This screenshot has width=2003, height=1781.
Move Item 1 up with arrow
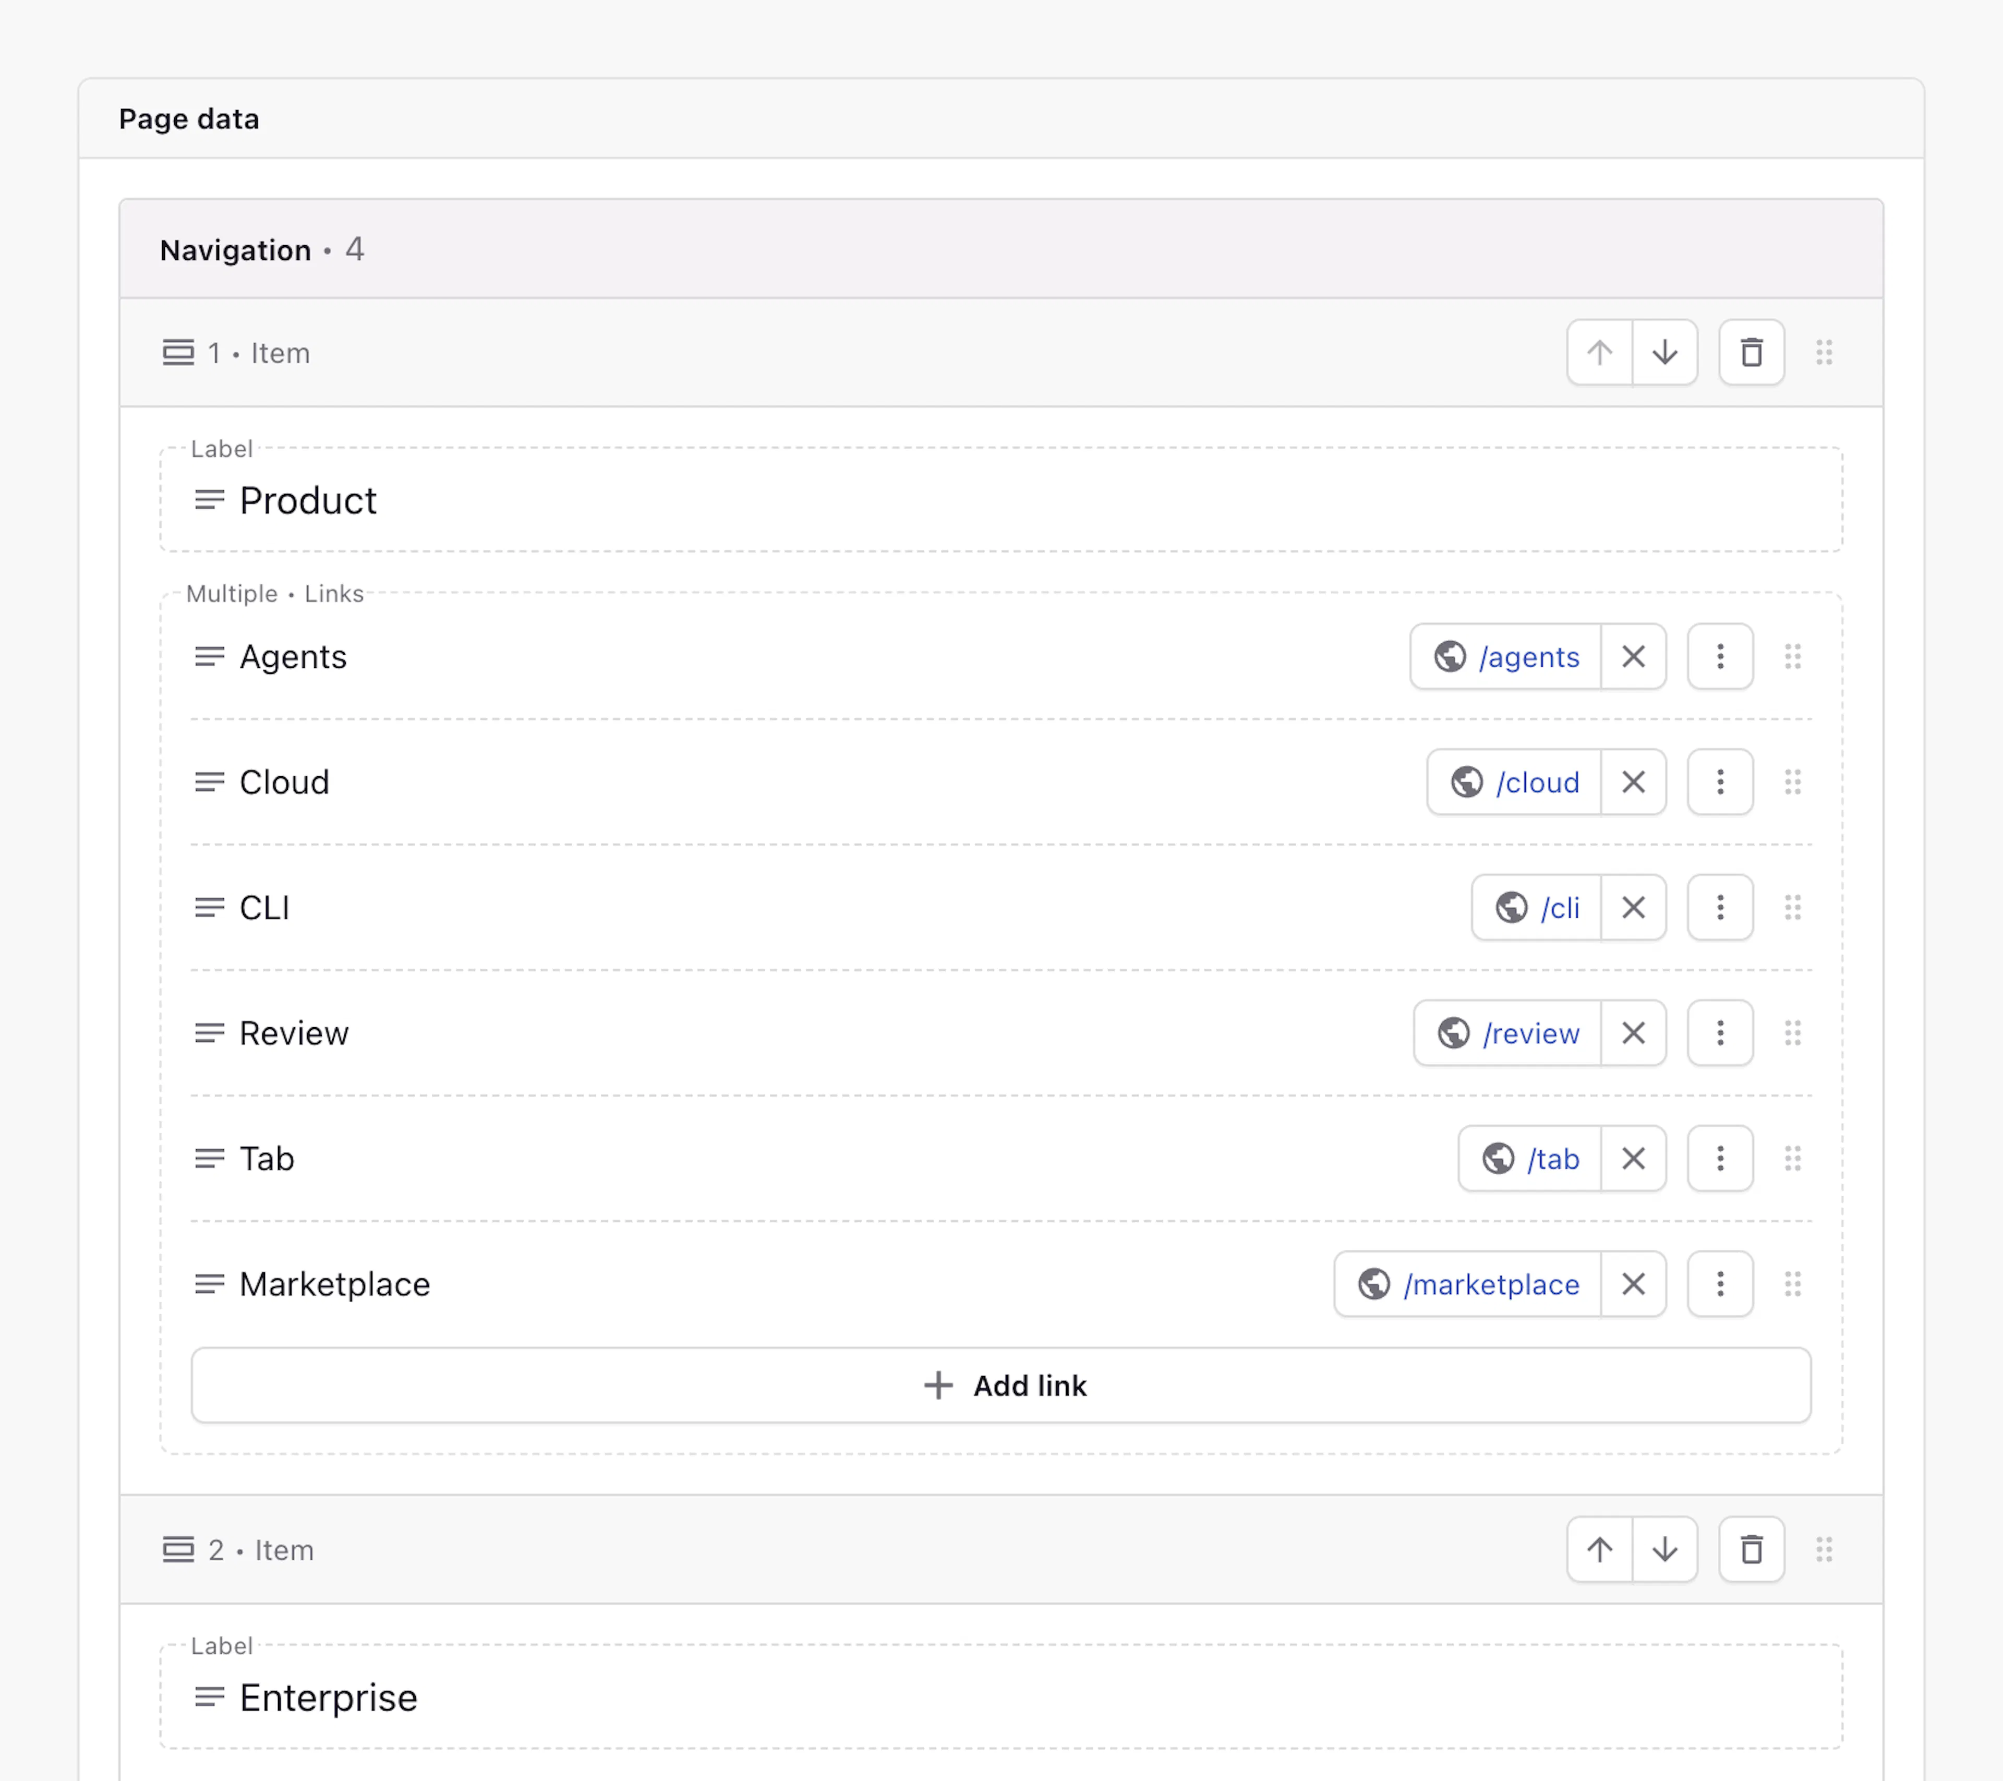click(x=1599, y=352)
